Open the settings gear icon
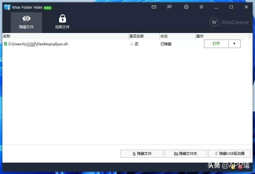255x174 pixels. coord(186,7)
